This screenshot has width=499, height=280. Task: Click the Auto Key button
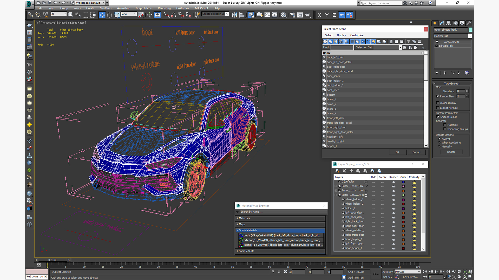coord(387,272)
